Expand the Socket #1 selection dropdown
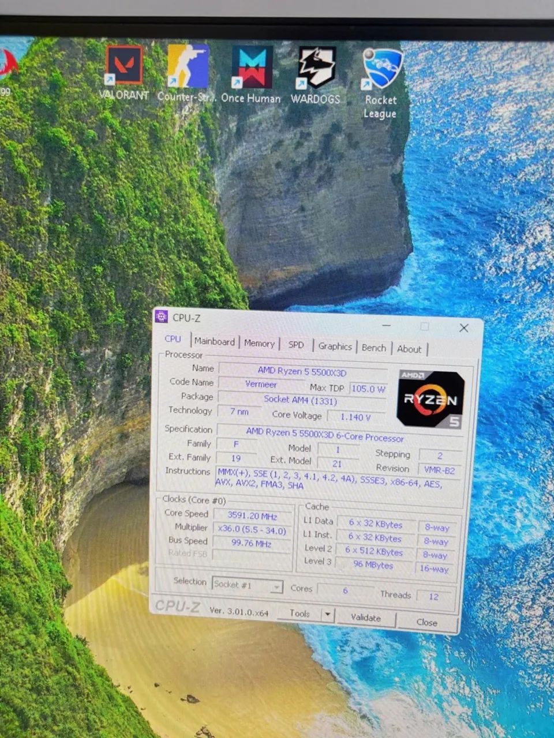Screen dimensions: 554x738 pyautogui.click(x=247, y=585)
